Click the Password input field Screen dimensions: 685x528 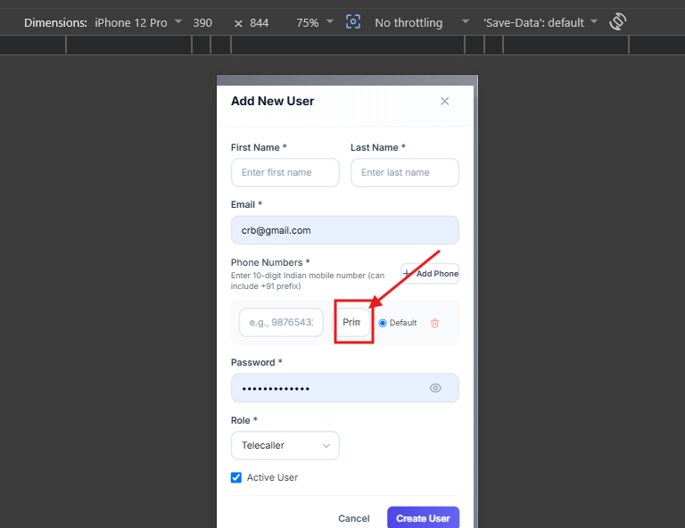pos(344,388)
